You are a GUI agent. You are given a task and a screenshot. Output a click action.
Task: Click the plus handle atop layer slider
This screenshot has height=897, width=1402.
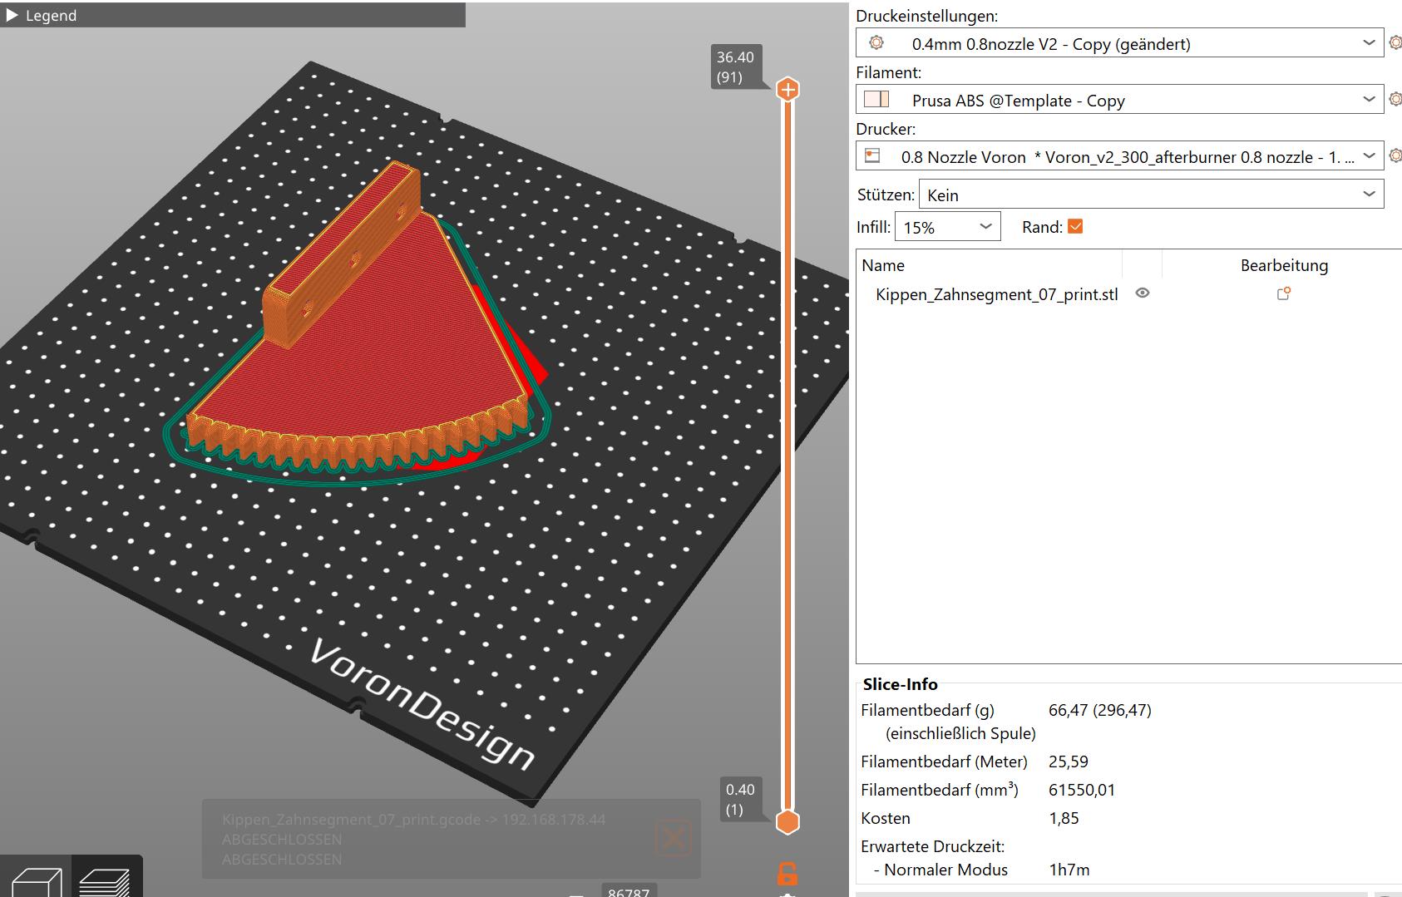tap(787, 89)
